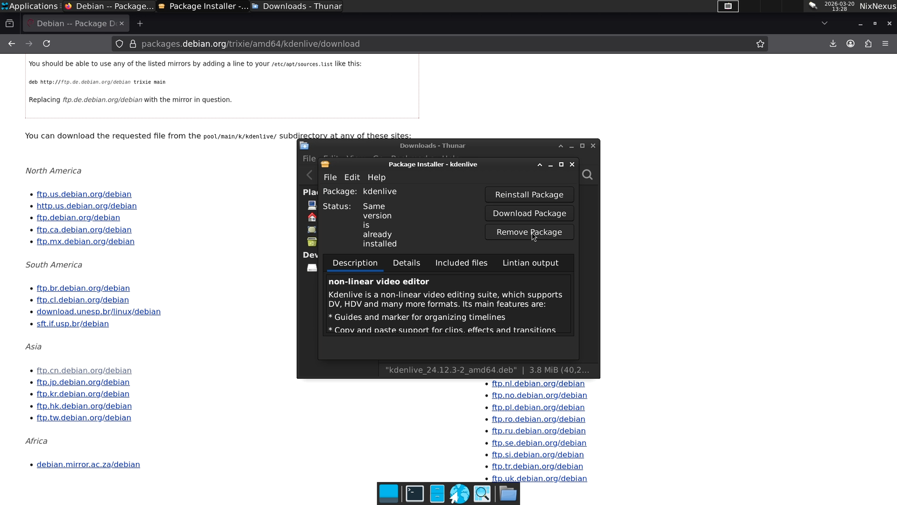The width and height of the screenshot is (897, 505).
Task: Open the Help menu in Package Installer
Action: [377, 177]
